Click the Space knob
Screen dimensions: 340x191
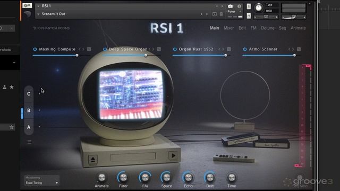166,178
